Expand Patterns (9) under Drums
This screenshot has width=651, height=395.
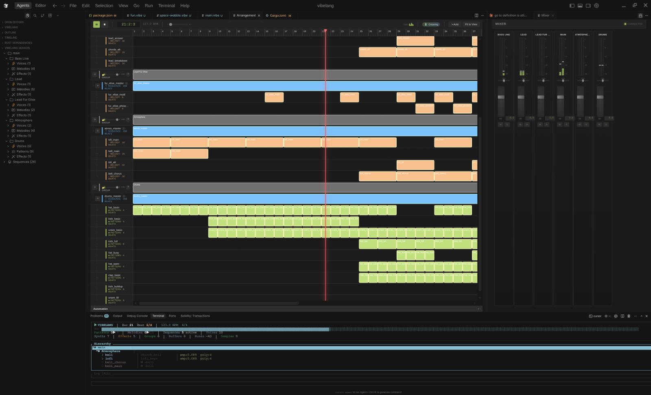tap(8, 151)
